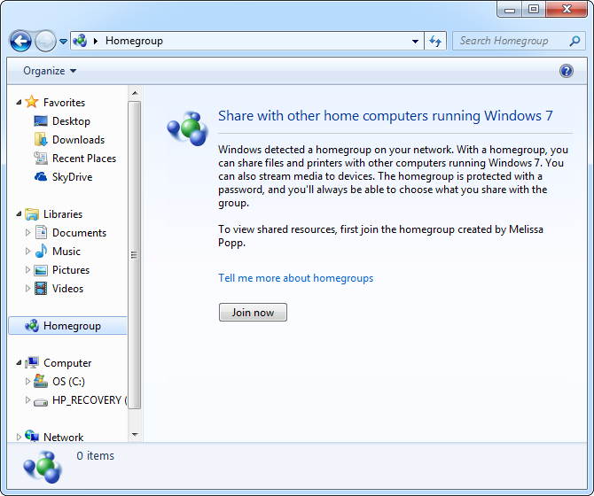The width and height of the screenshot is (594, 496).
Task: Expand the Pictures library
Action: (27, 269)
